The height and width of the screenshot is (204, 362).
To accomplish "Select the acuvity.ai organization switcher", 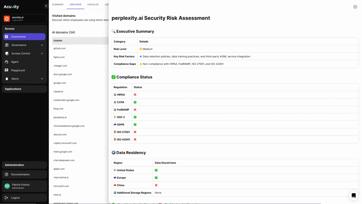I will click(x=24, y=19).
